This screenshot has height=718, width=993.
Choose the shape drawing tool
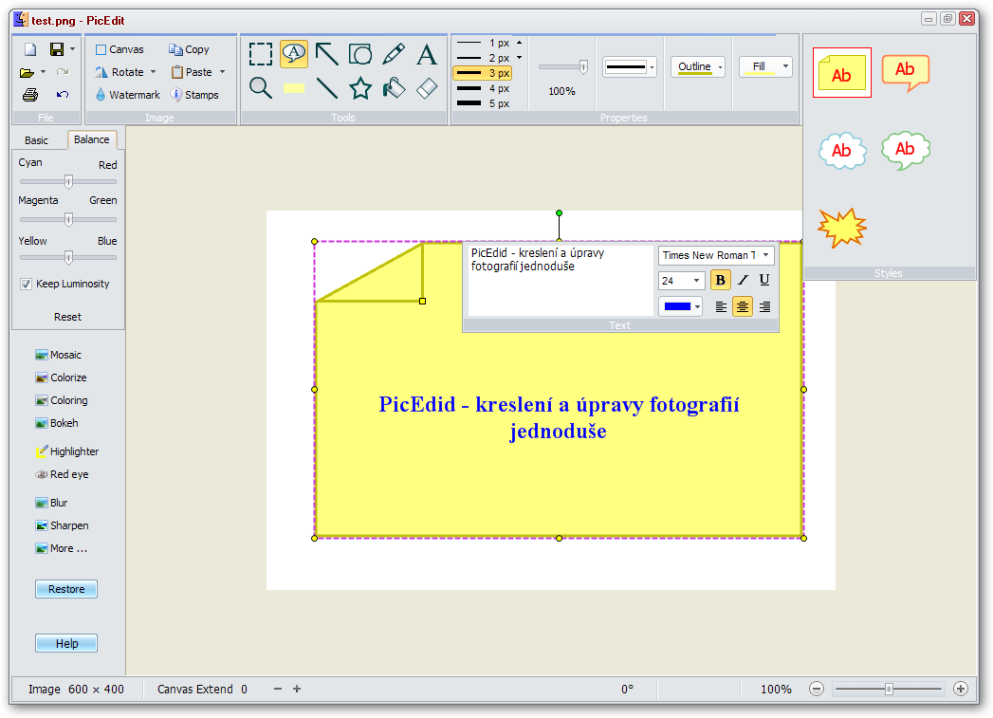coord(360,54)
